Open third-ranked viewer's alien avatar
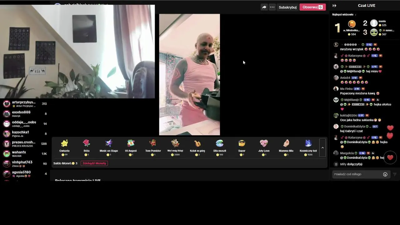The image size is (400, 225). click(374, 32)
